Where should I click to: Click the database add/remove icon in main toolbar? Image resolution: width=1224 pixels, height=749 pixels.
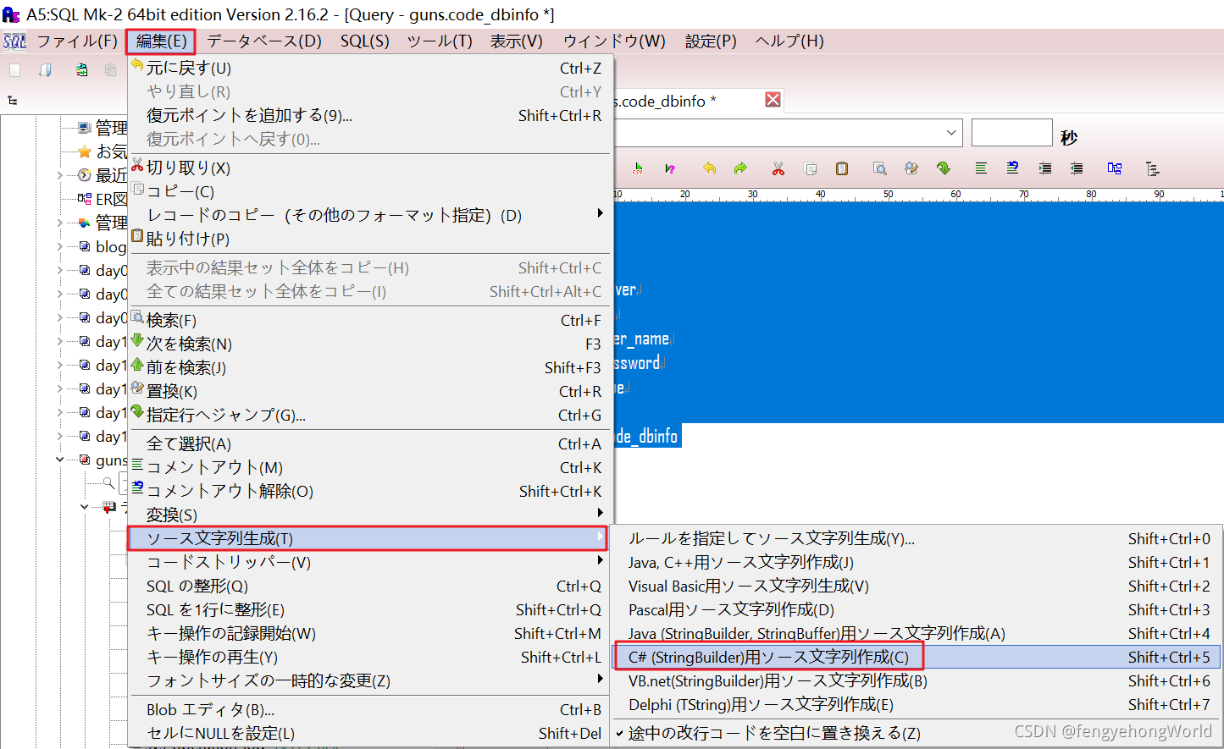click(81, 70)
